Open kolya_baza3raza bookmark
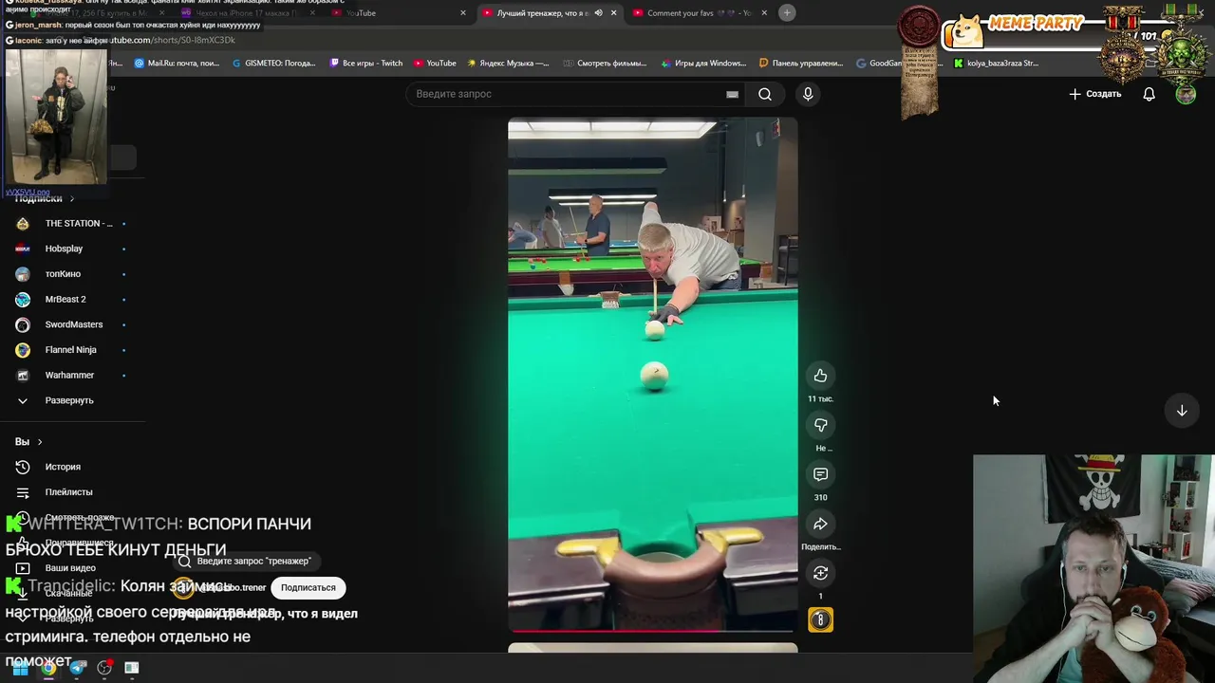The image size is (1215, 683). [x=996, y=64]
